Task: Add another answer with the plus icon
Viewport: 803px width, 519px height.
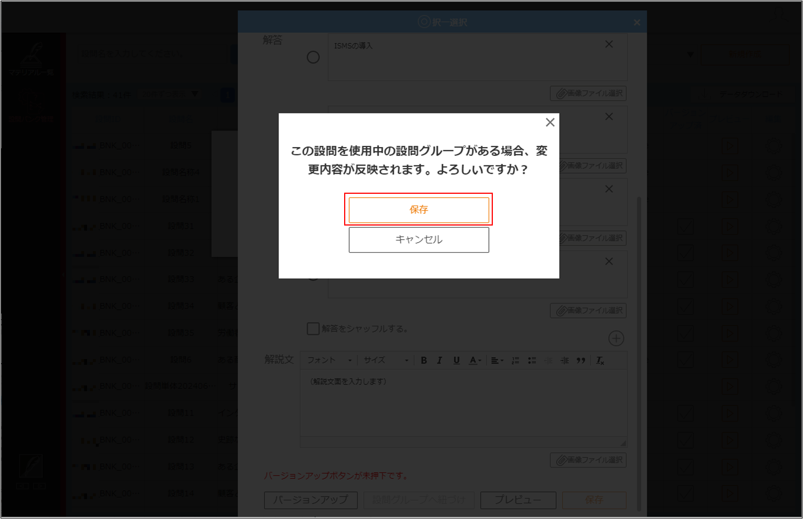Action: pos(616,339)
